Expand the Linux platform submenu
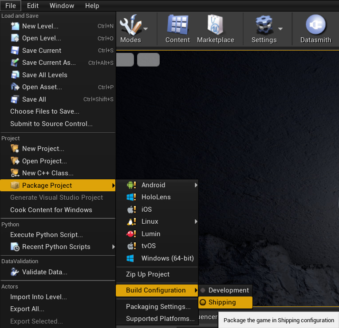This screenshot has height=328, width=339. coord(196,221)
